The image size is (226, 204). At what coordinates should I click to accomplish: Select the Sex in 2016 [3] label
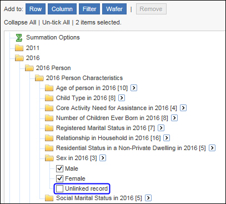[77, 158]
